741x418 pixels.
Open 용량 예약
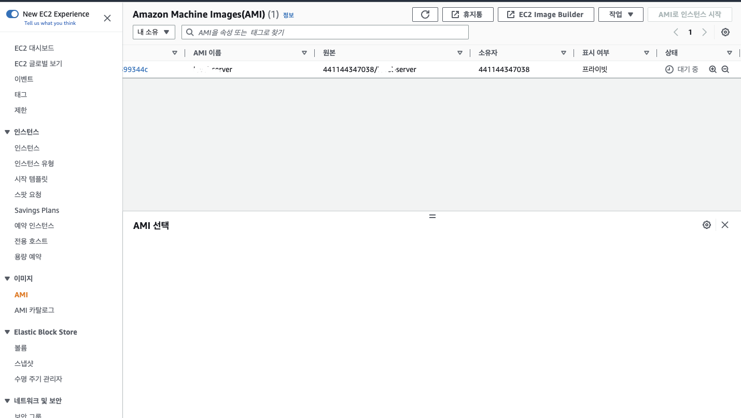point(28,257)
